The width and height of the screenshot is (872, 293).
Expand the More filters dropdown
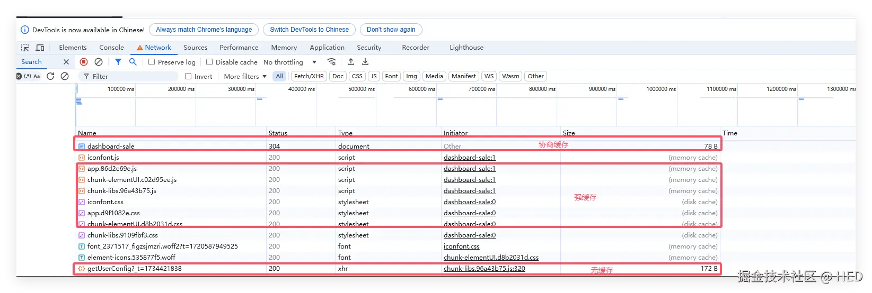point(245,76)
